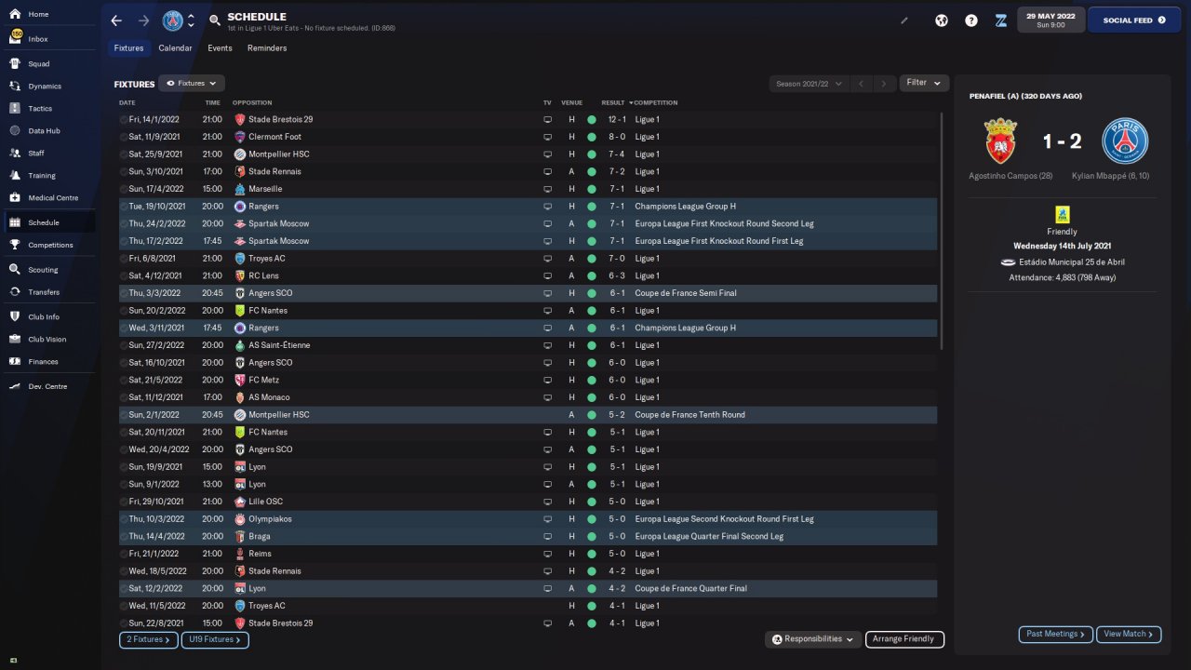The image size is (1191, 670).
Task: Open Club Vision in the sidebar
Action: 47,340
